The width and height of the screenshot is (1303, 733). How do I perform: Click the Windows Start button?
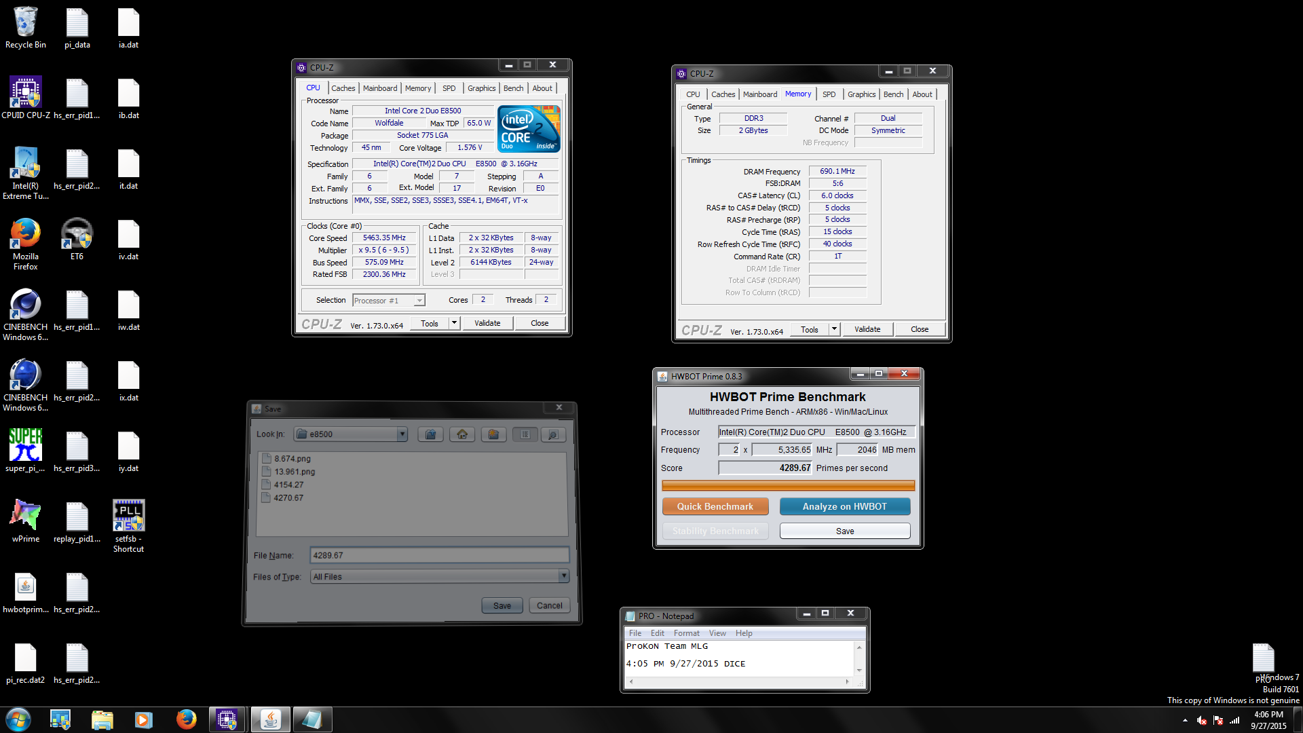coord(18,719)
